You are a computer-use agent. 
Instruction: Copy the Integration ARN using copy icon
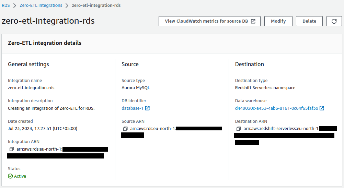(x=12, y=149)
